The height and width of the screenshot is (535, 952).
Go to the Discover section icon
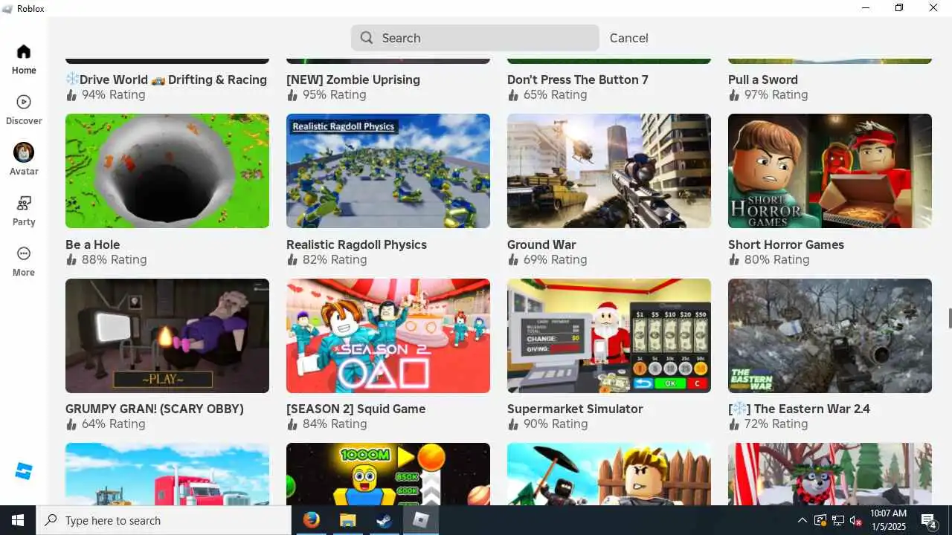[x=24, y=102]
